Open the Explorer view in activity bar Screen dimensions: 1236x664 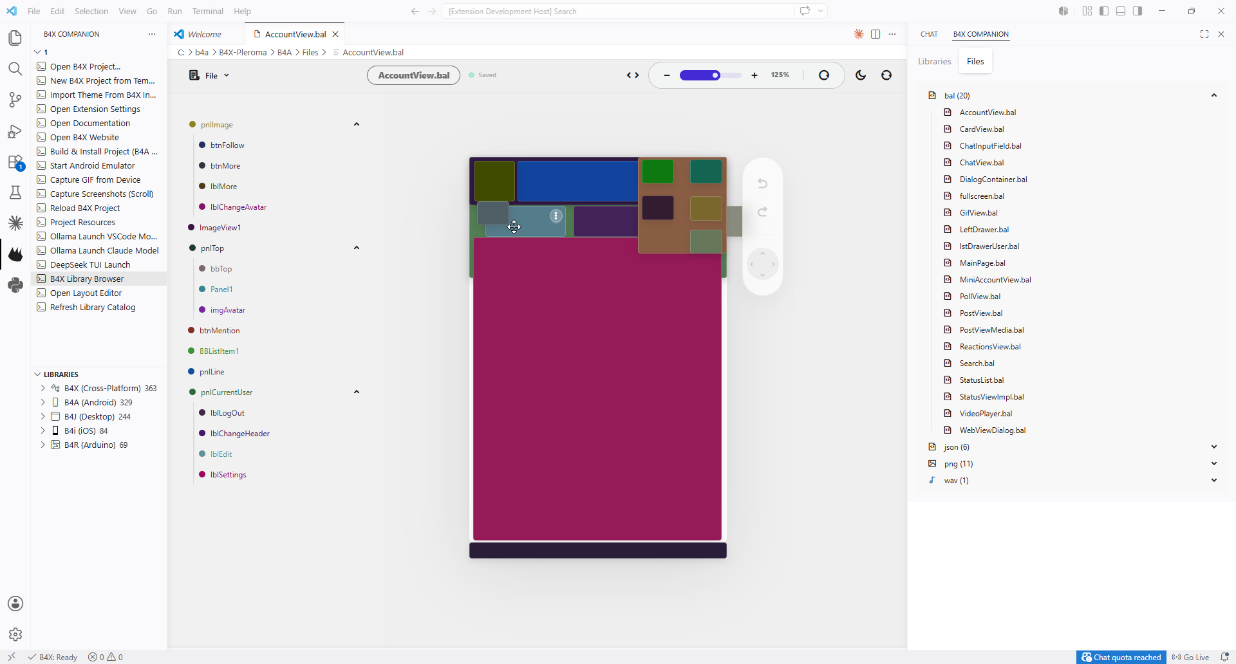(15, 38)
